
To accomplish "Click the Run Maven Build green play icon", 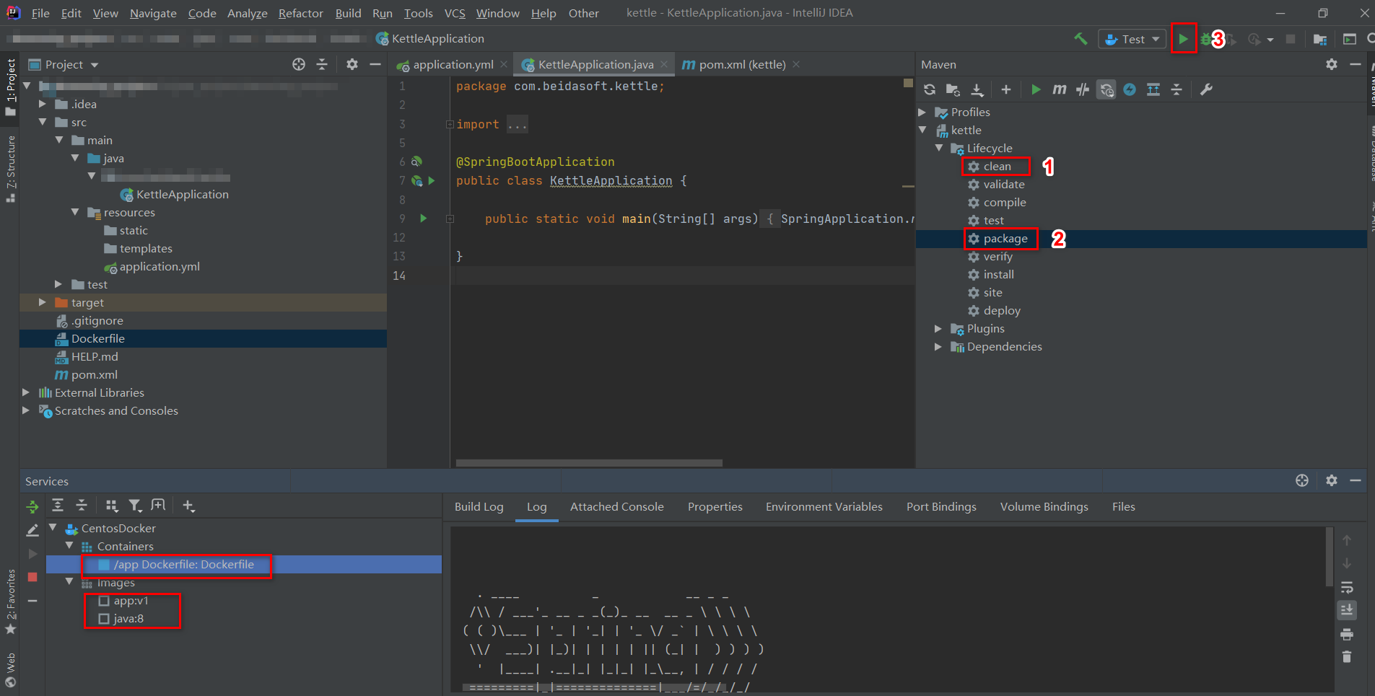I will tap(1036, 89).
